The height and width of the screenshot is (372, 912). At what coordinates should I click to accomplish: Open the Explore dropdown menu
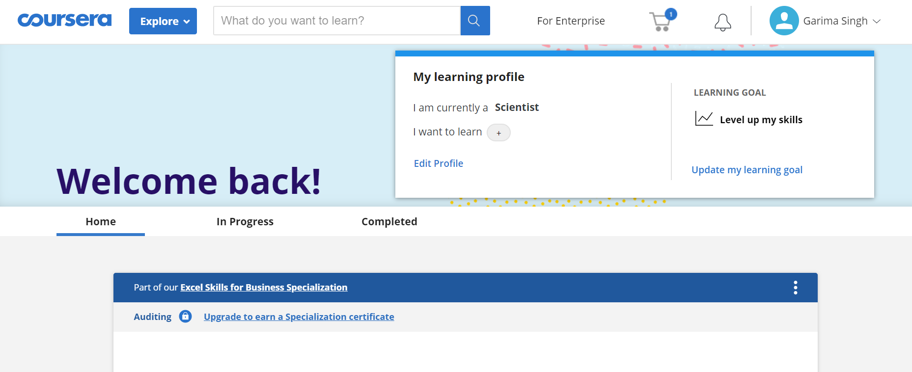coord(163,21)
